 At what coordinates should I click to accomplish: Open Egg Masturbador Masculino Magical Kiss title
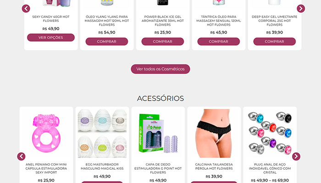[x=102, y=167]
